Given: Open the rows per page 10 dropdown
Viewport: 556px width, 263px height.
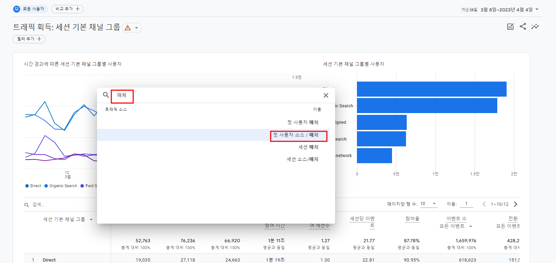Looking at the screenshot, I should (x=428, y=204).
